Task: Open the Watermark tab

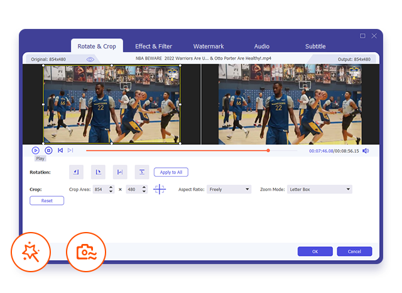Action: pos(209,47)
